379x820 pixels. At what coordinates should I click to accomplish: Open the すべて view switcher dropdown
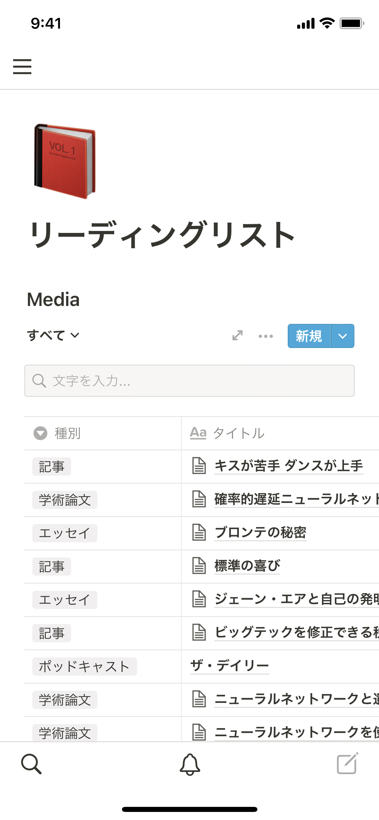[x=53, y=335]
